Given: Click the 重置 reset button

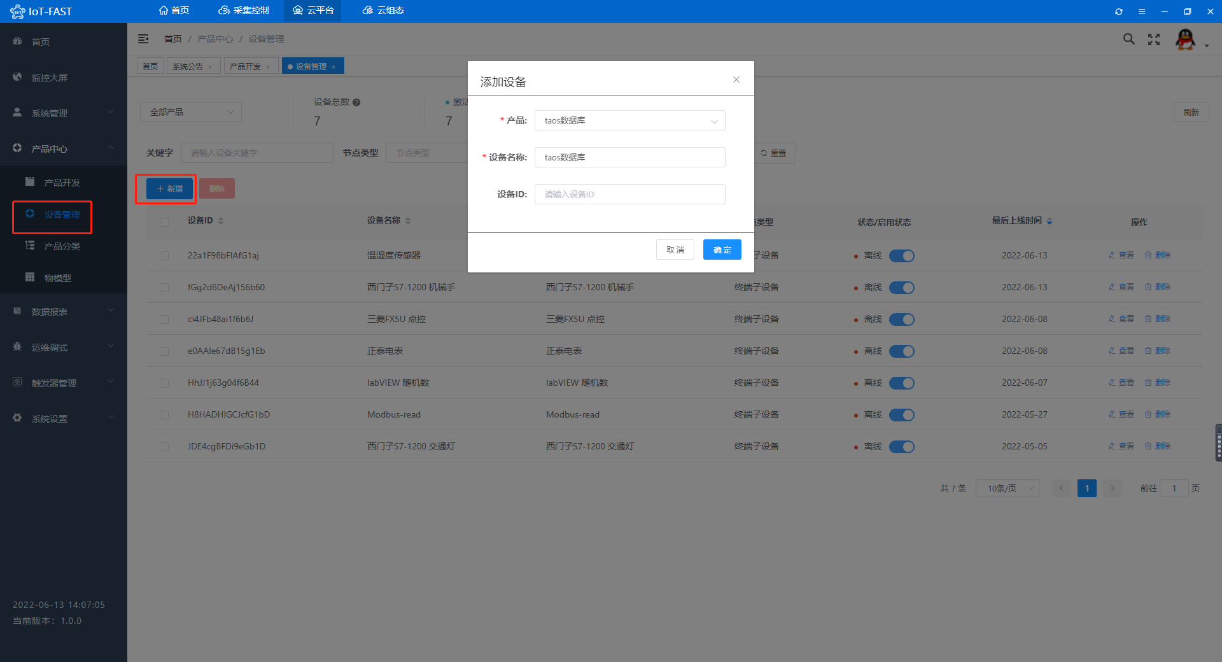Looking at the screenshot, I should (x=773, y=153).
